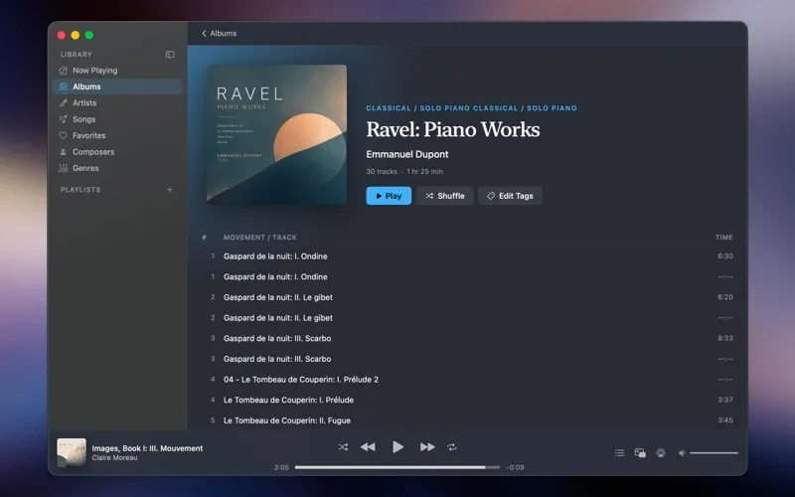Image resolution: width=795 pixels, height=497 pixels.
Task: Adjust the volume slider
Action: (714, 453)
